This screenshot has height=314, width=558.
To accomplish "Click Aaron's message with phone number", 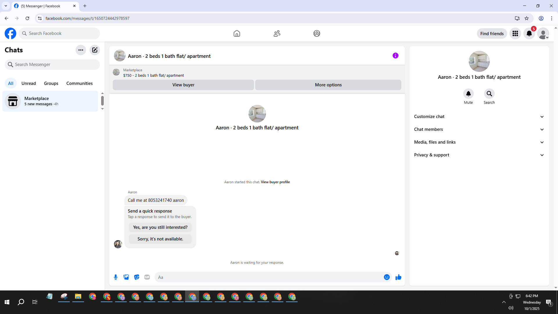I will [156, 200].
